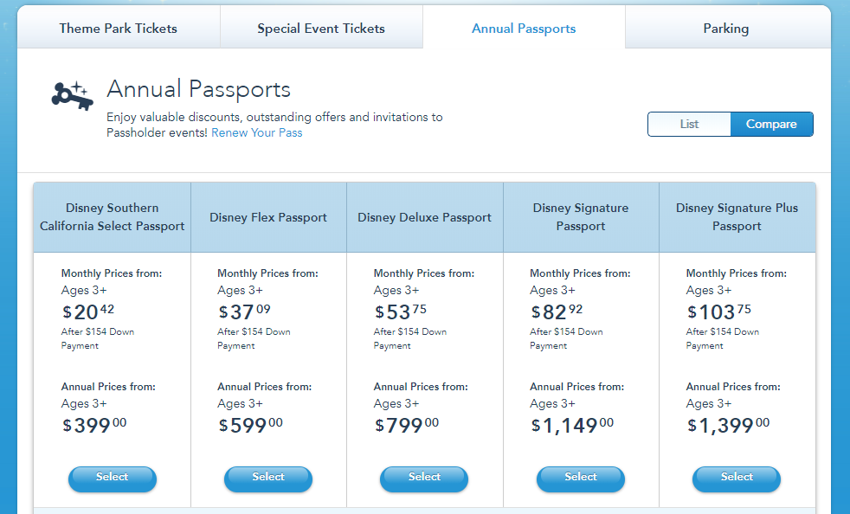Image resolution: width=850 pixels, height=514 pixels.
Task: Click the Southern California Select Passport header
Action: (x=113, y=217)
